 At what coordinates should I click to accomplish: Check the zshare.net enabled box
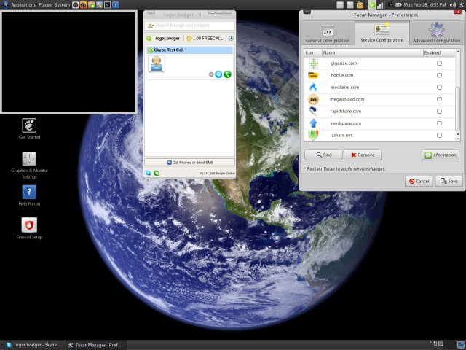coord(439,135)
